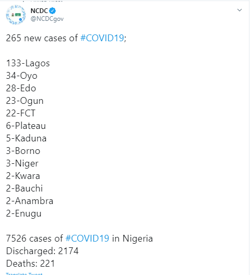Open #COVID19 hashtag in Nigeria total line
The image size is (250, 275).
click(x=87, y=238)
